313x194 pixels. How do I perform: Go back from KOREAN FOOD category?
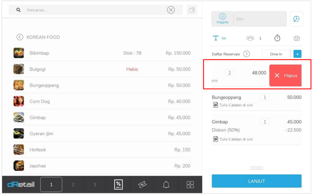click(x=20, y=37)
